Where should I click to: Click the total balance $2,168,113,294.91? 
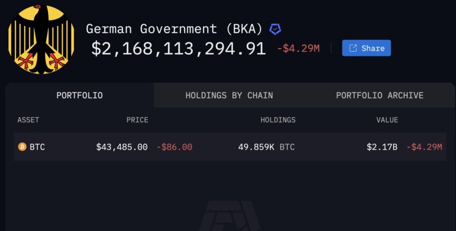point(179,49)
